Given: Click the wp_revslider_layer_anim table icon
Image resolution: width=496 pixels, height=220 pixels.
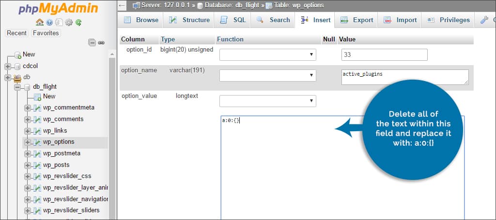Looking at the screenshot, I should 37,188.
